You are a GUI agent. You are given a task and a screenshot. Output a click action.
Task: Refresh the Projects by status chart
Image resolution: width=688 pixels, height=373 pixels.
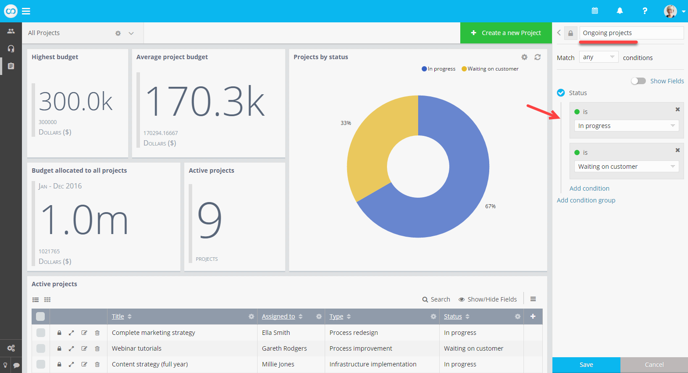pyautogui.click(x=537, y=57)
